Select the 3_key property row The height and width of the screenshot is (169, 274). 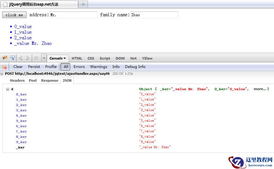21,110
